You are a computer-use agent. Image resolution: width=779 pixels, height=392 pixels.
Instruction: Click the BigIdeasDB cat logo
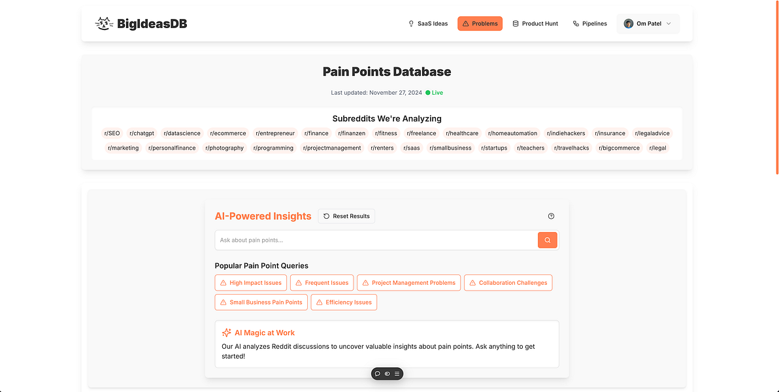click(x=105, y=24)
